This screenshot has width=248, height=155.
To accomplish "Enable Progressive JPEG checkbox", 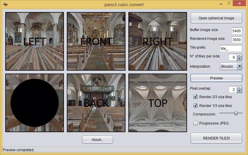I will coord(196,123).
